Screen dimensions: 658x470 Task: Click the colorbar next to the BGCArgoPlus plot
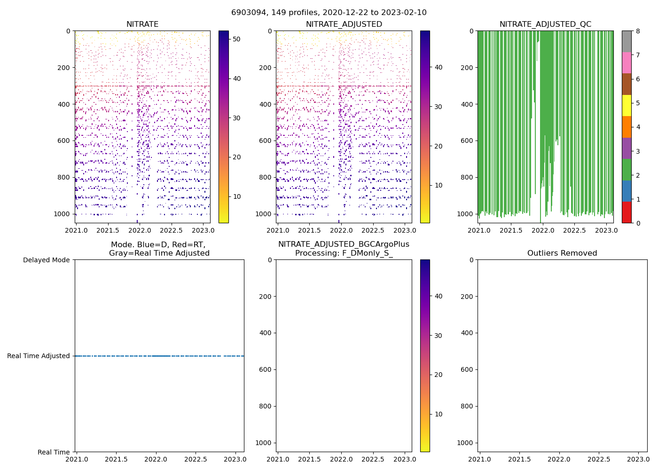tap(425, 356)
